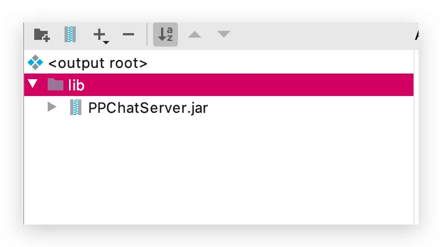441x247 pixels.
Task: Remove selected element with minus icon
Action: pyautogui.click(x=128, y=34)
